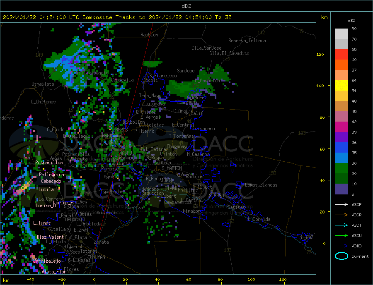Click the Clla.El_Cavadito map label

point(229,53)
